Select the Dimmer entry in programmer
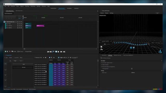 23,67
